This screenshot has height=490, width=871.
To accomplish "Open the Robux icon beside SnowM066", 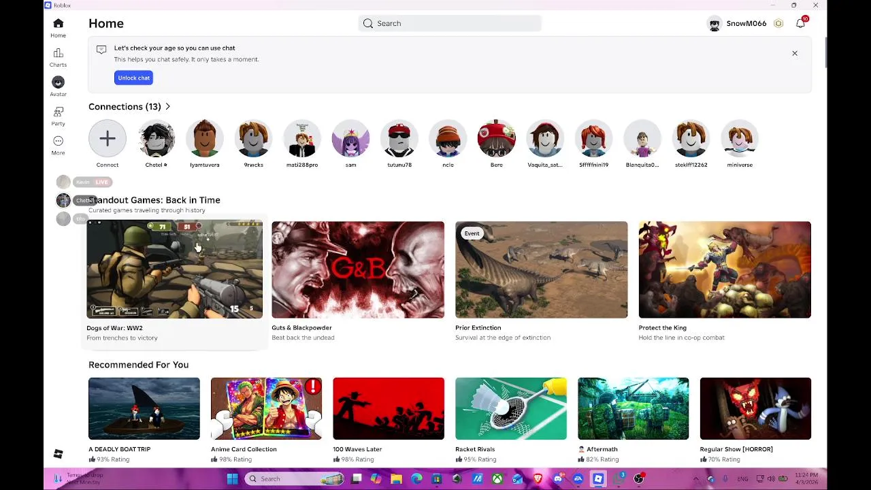I will (778, 23).
